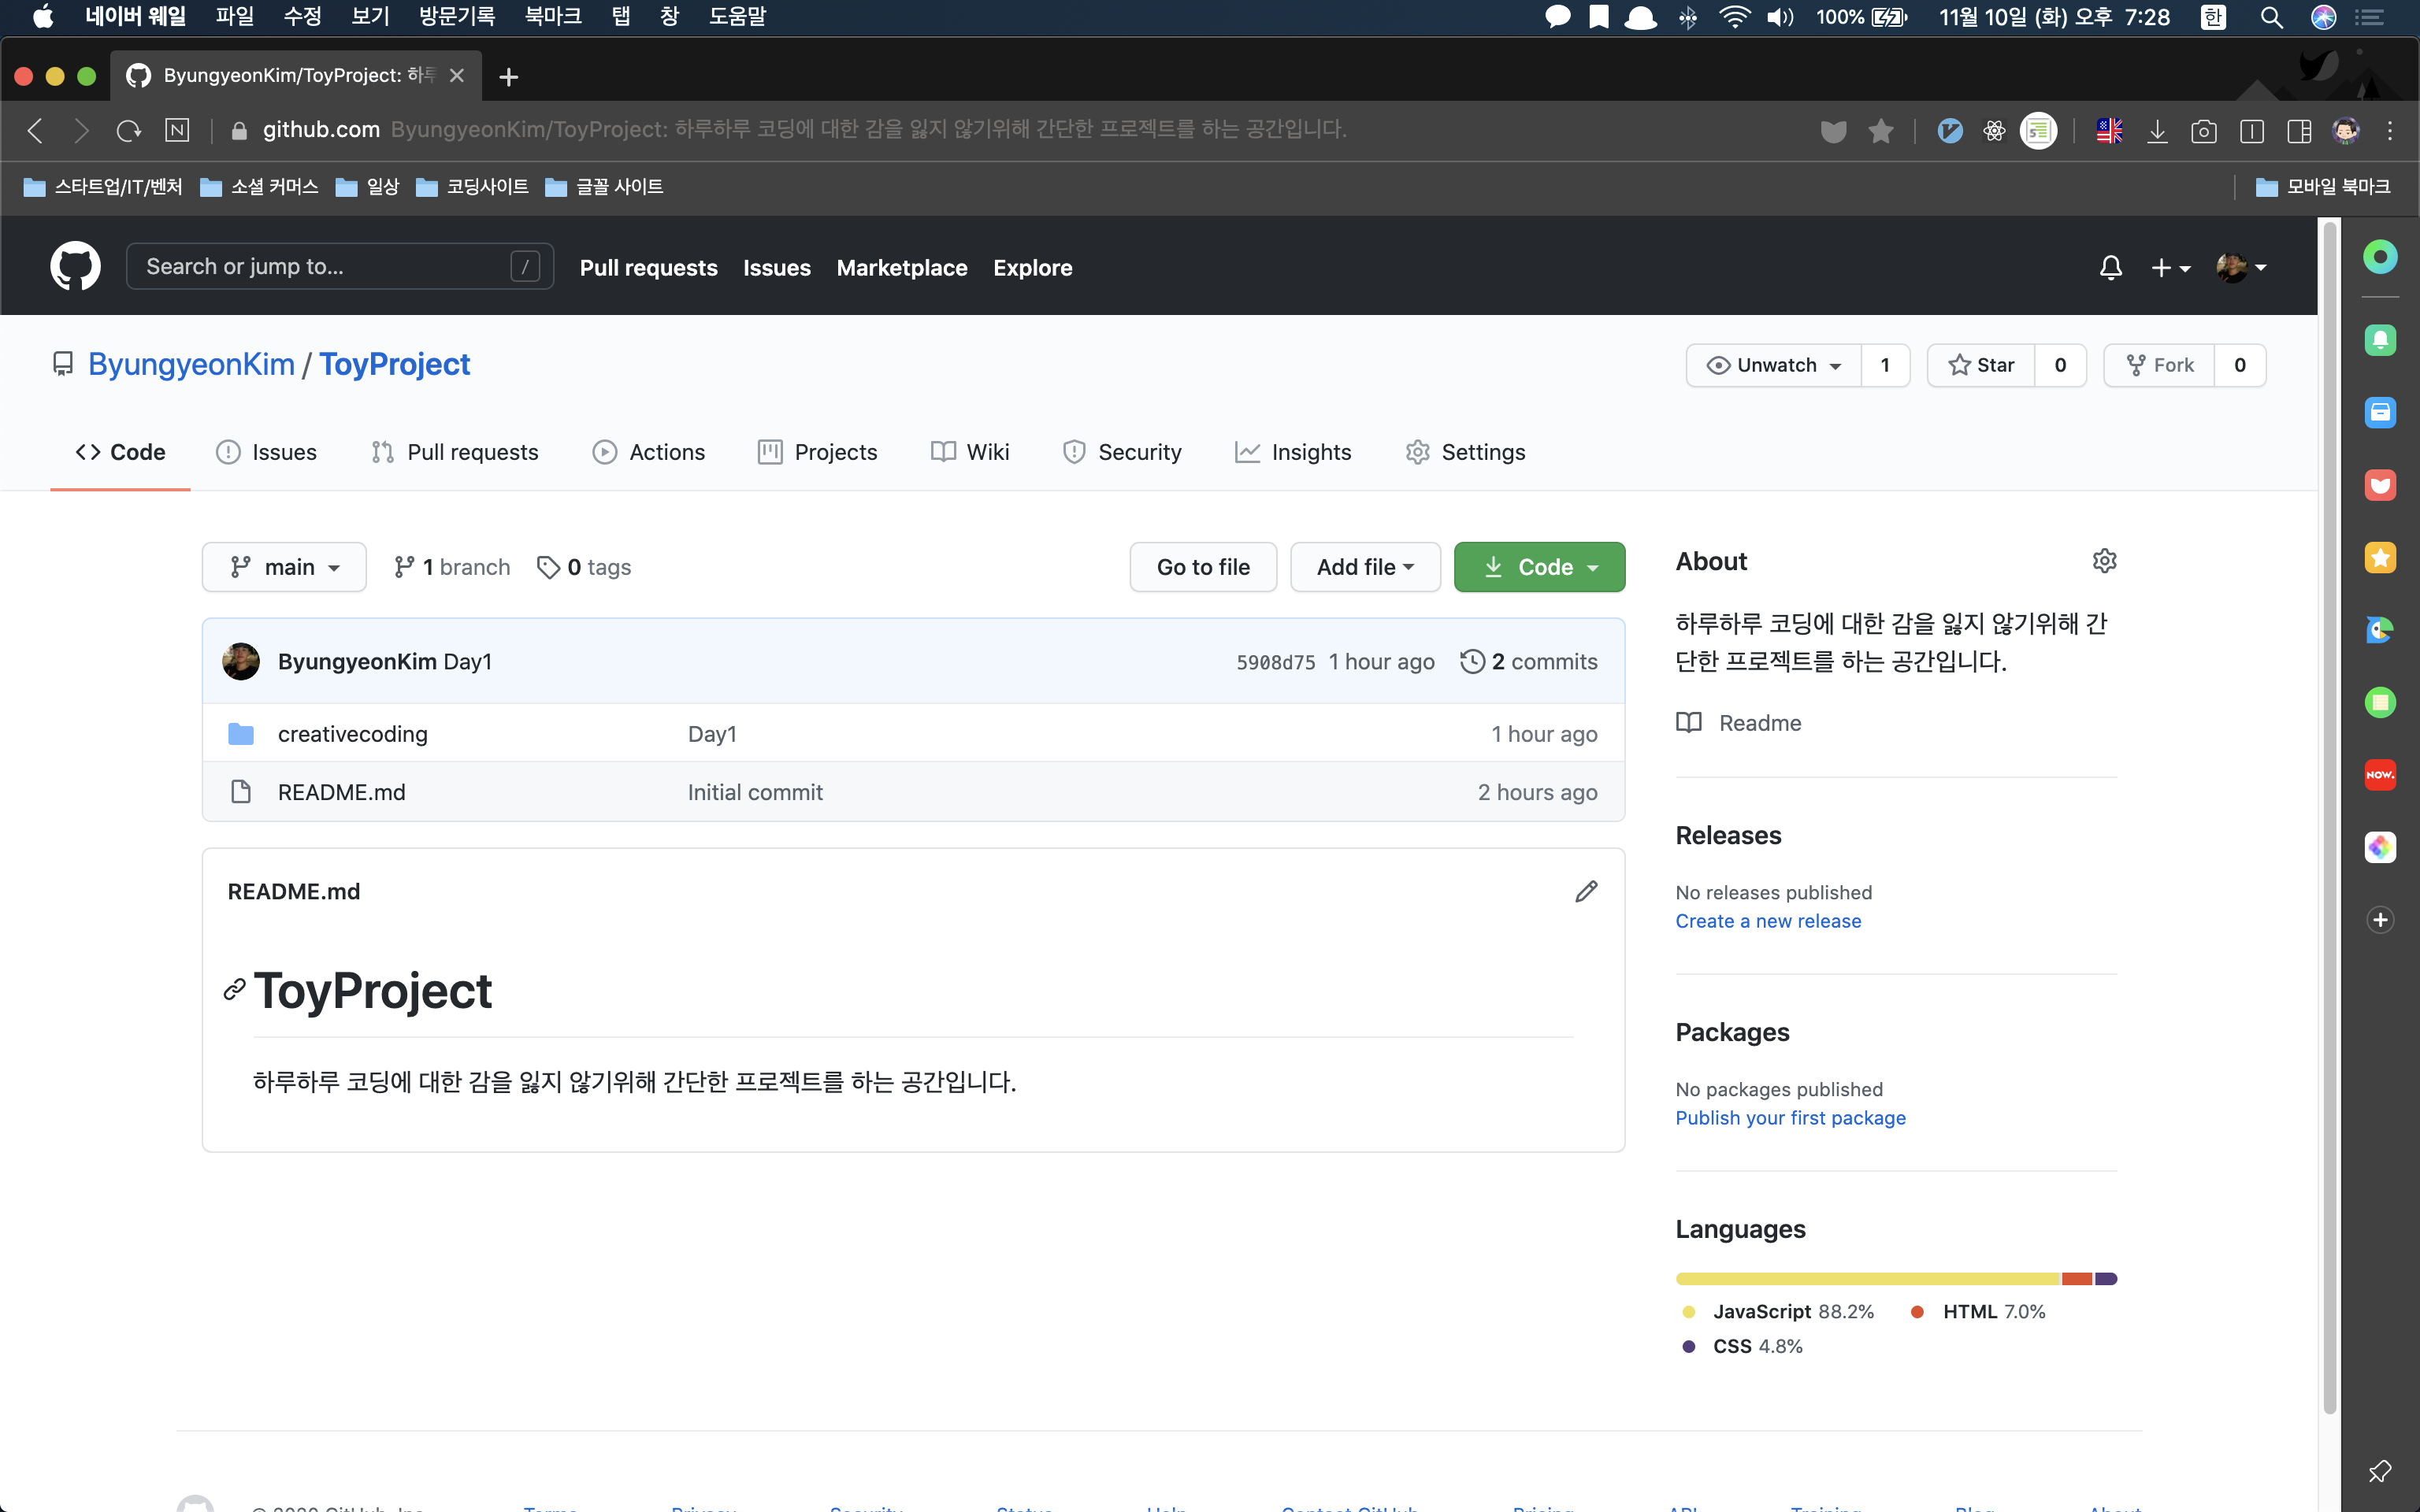Image resolution: width=2420 pixels, height=1512 pixels.
Task: Click the screenshot camera icon in toolbar
Action: pos(2204,131)
